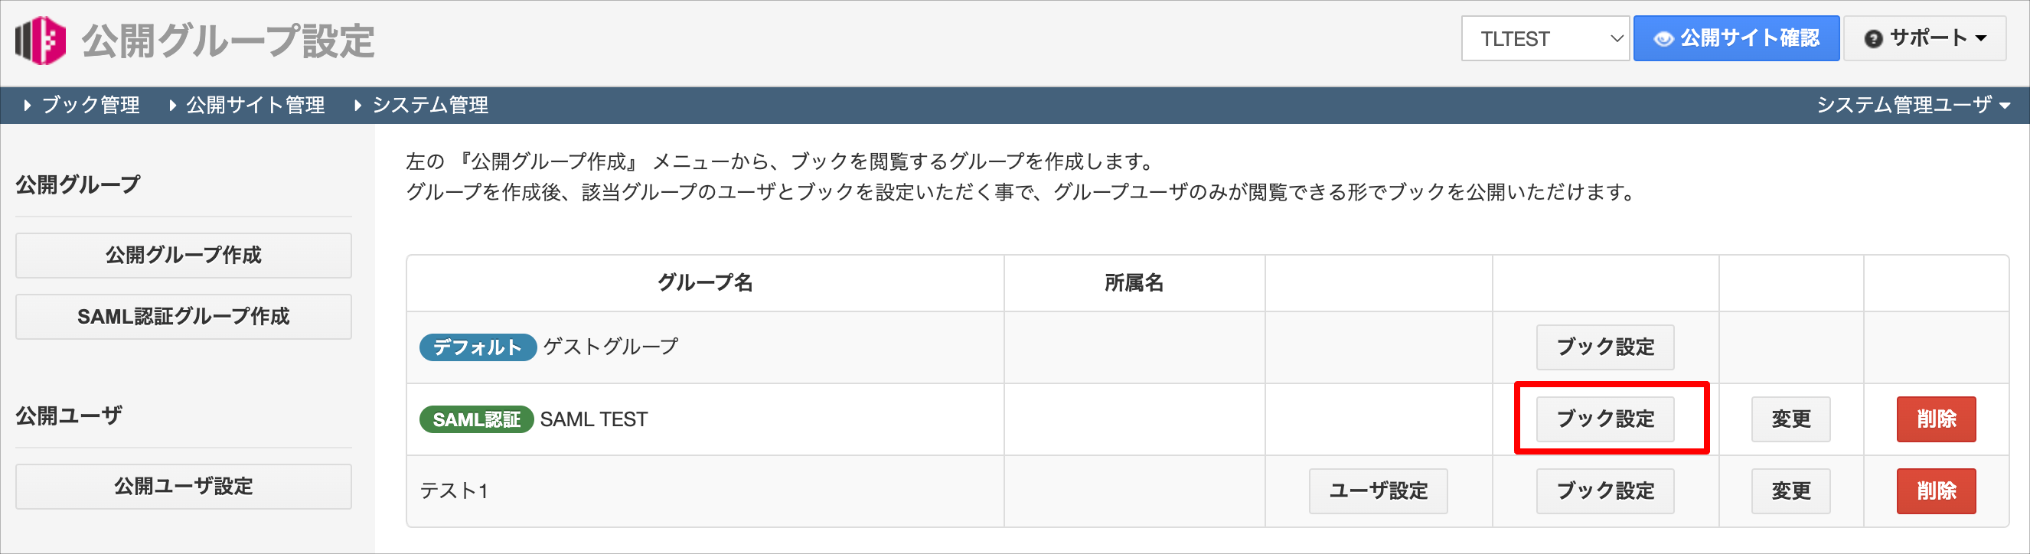2030x554 pixels.
Task: Open the 公開サイト管理 menu
Action: (246, 105)
